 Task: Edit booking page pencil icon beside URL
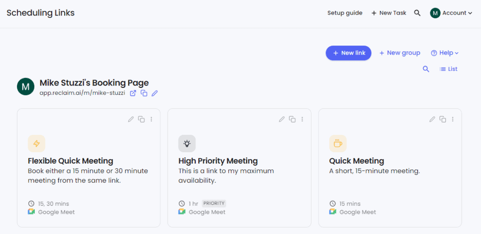(155, 93)
